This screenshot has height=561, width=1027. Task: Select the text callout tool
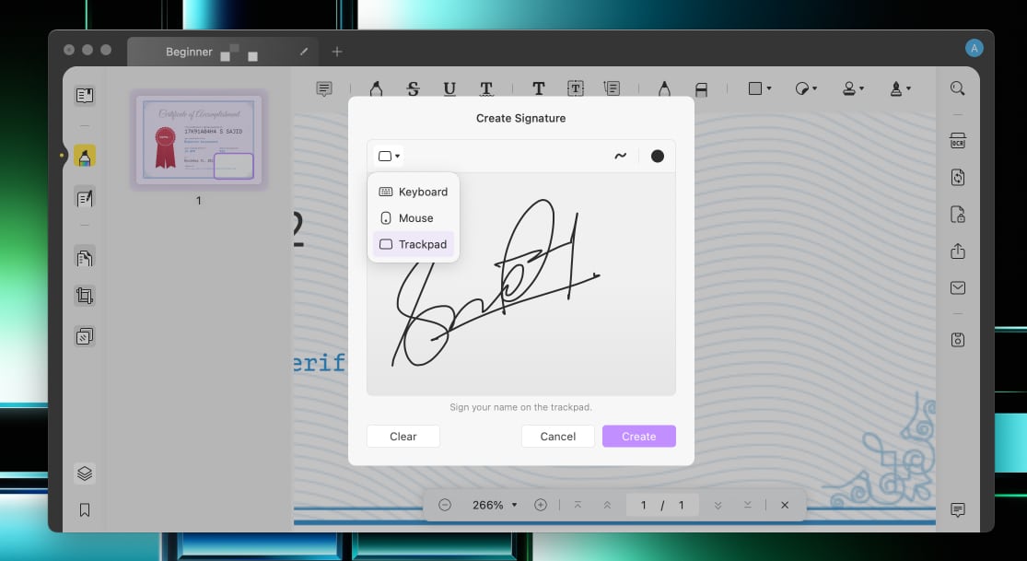pos(612,88)
